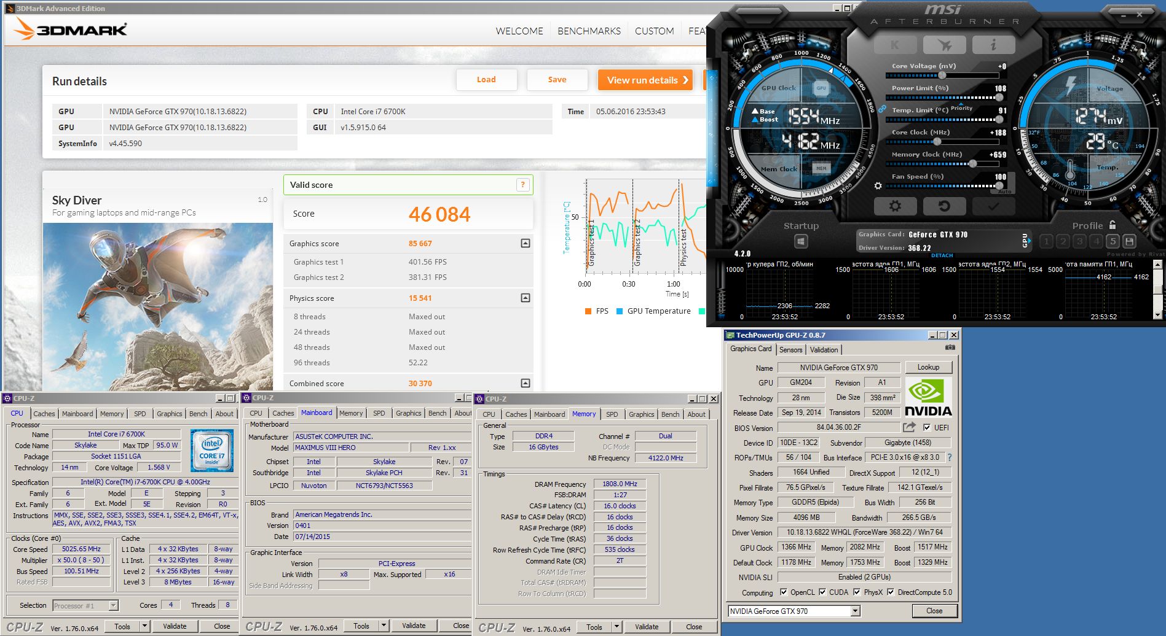Image resolution: width=1166 pixels, height=636 pixels.
Task: Switch to the Validation tab in GPU-Z
Action: [x=824, y=349]
